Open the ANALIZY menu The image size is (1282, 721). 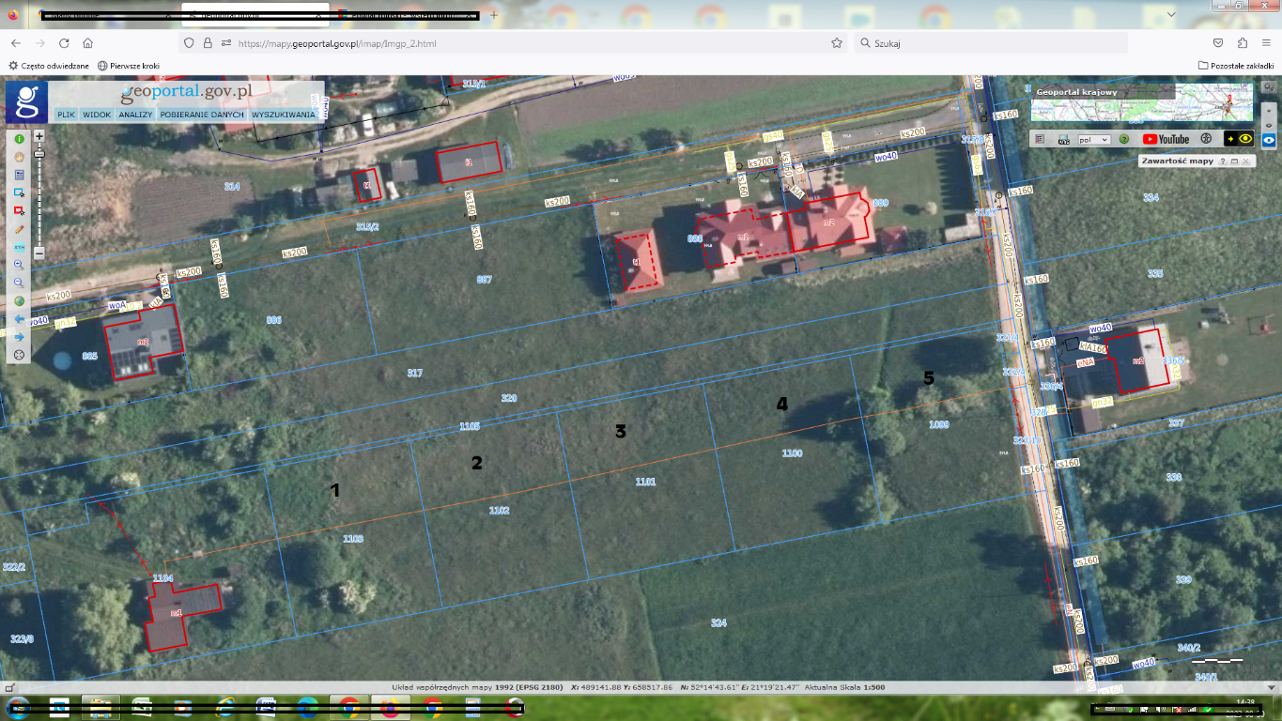pos(135,115)
